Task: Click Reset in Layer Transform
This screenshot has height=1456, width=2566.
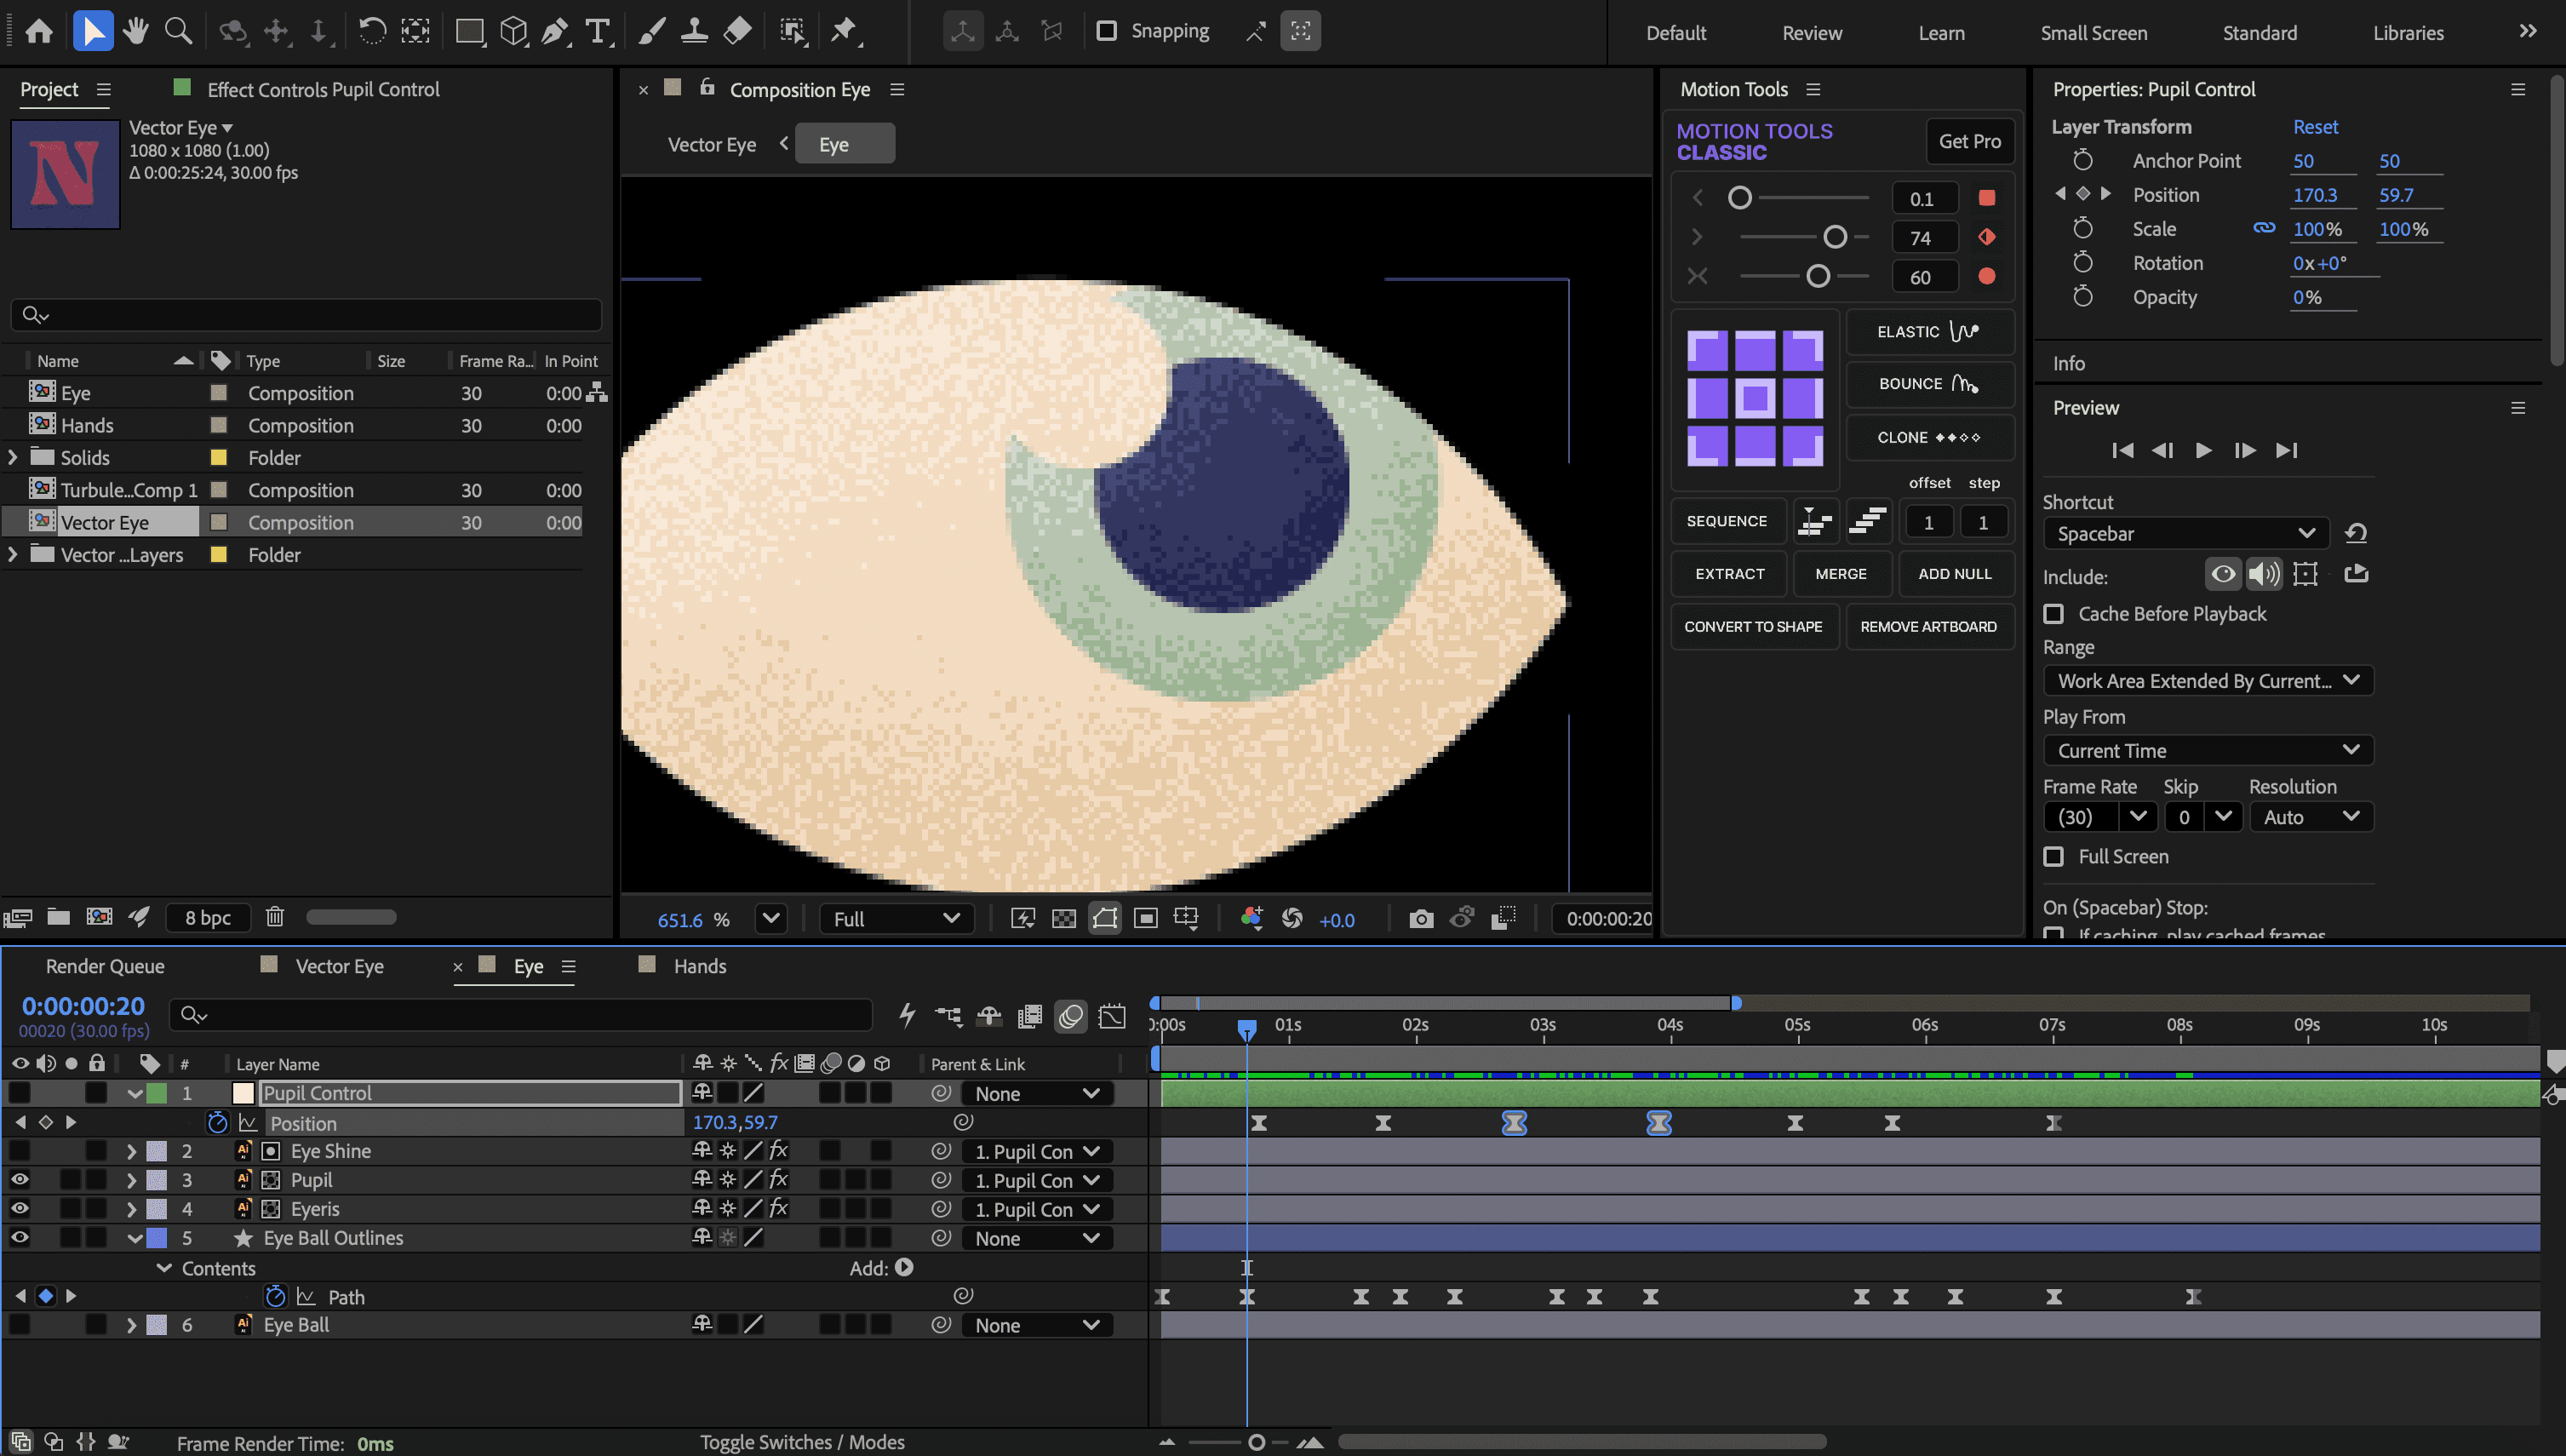Action: coord(2315,127)
